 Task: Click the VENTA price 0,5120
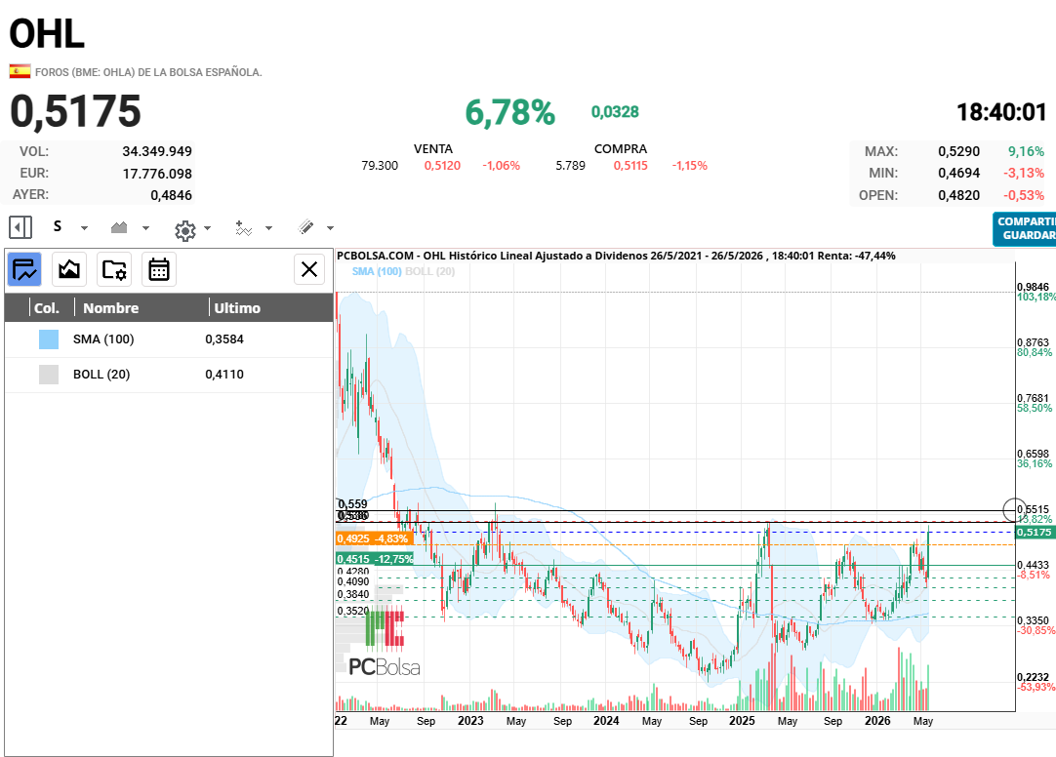442,166
